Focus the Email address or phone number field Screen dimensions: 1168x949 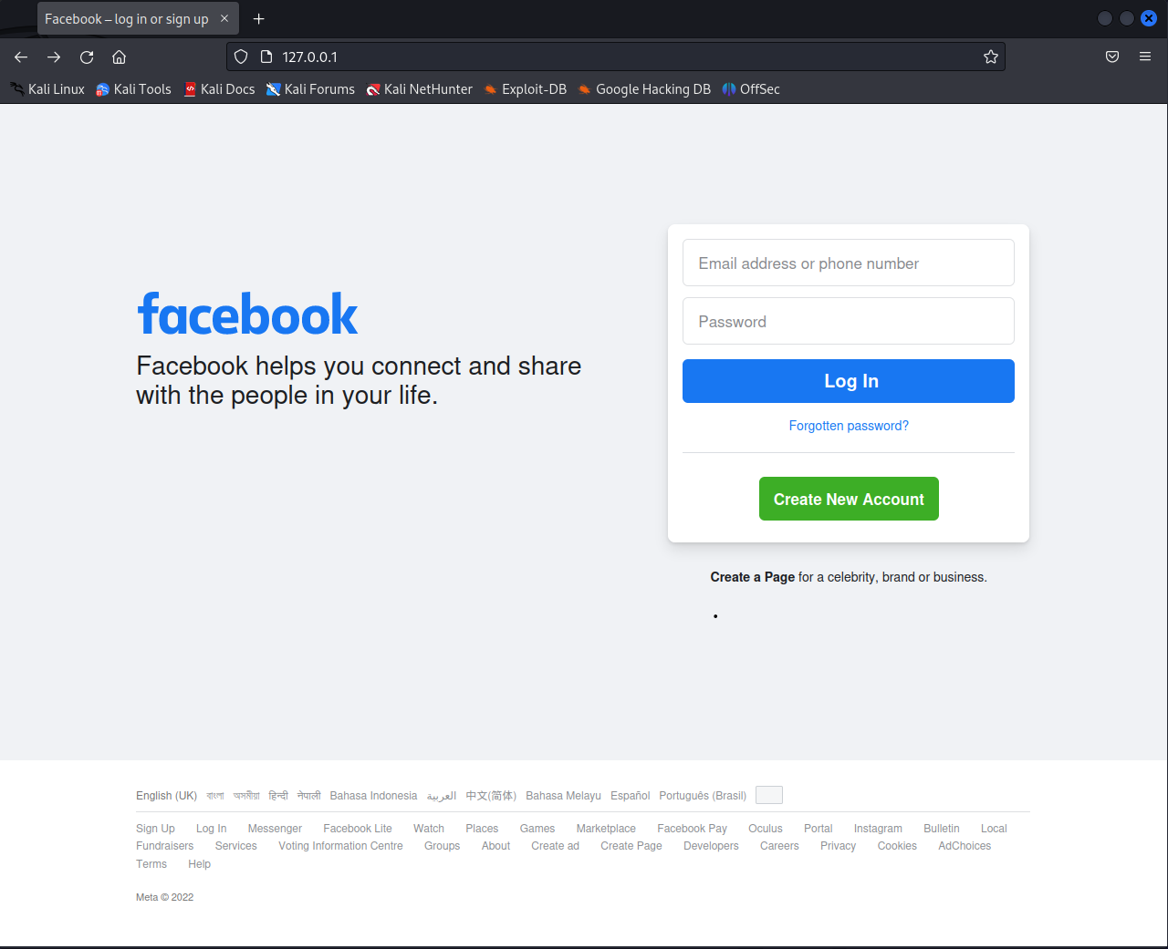(849, 263)
